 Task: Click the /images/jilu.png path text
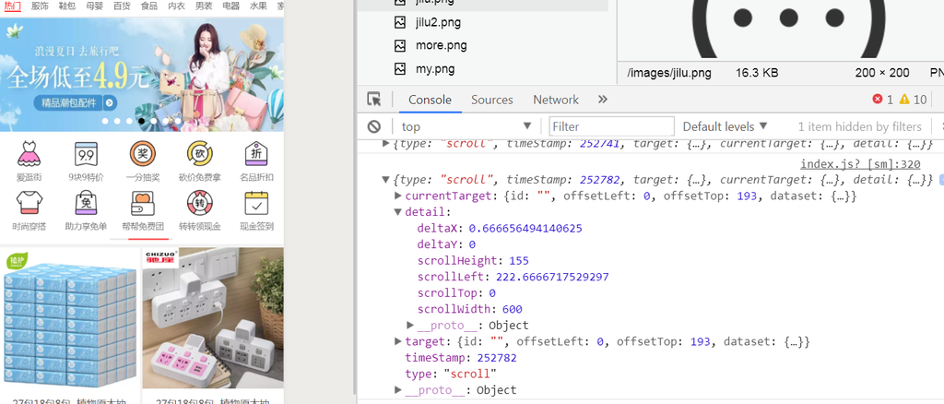pos(669,73)
